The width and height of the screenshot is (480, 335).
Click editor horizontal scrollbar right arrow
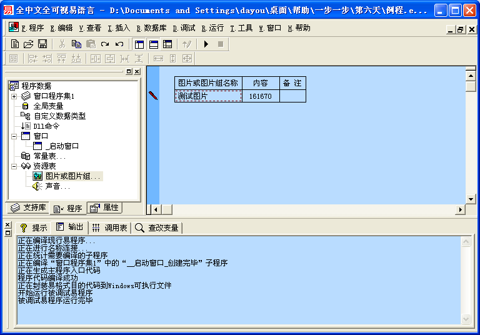(x=460, y=209)
